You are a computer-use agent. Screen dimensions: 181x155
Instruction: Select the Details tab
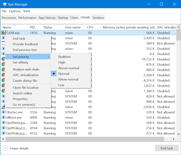[85, 17]
